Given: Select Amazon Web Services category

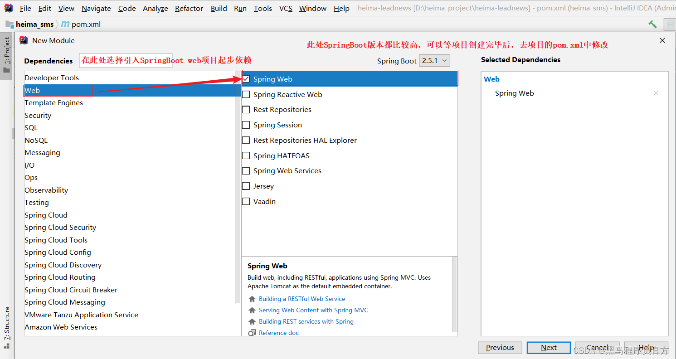Looking at the screenshot, I should (130, 327).
